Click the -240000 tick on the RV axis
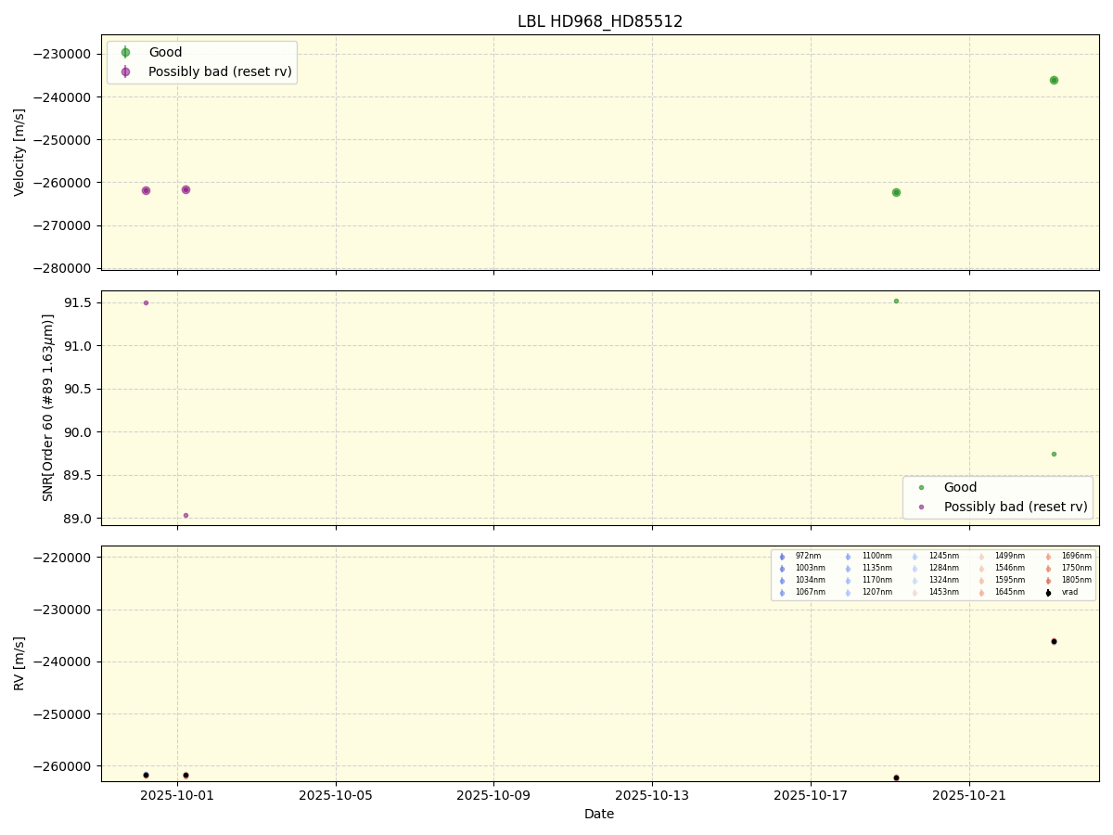Screen dimensions: 1113x835 [64, 662]
